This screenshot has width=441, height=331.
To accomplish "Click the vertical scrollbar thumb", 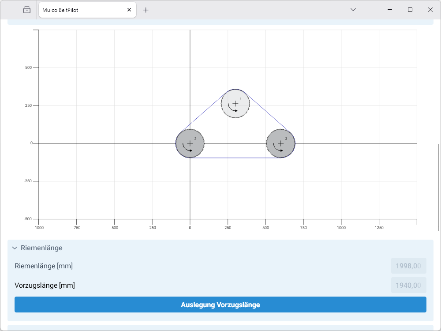I will (438, 187).
